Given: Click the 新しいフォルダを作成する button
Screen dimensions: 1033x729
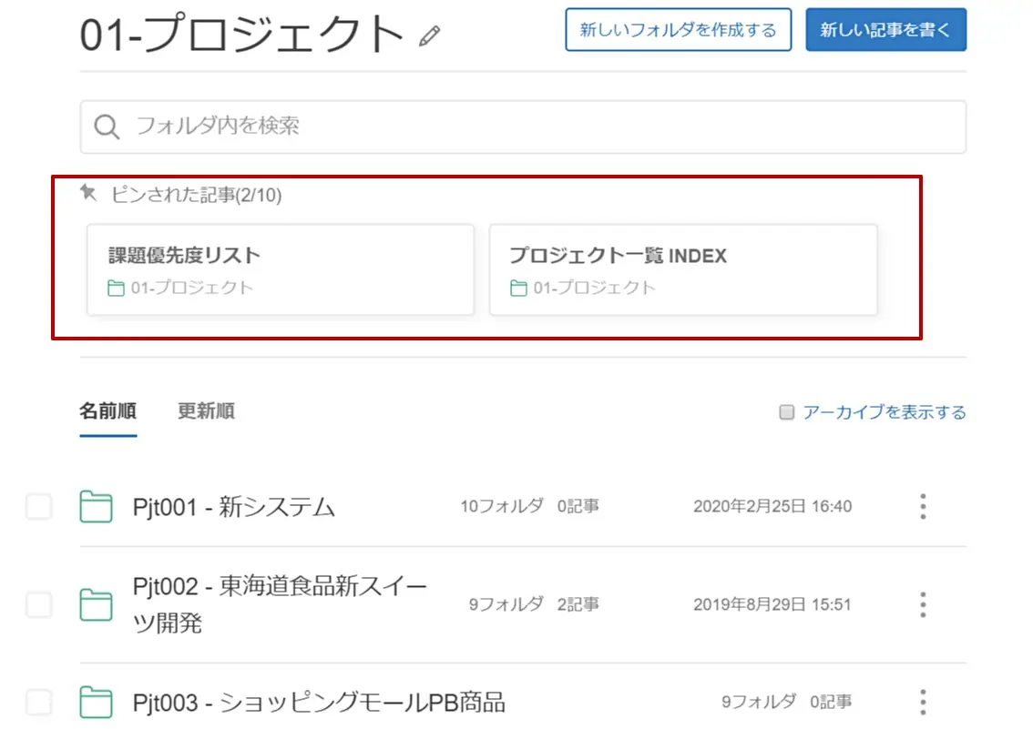Looking at the screenshot, I should tap(678, 29).
